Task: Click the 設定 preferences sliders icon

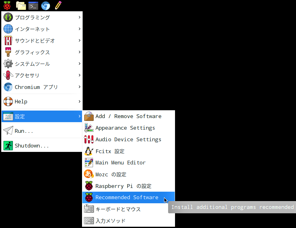Action: tap(8, 117)
